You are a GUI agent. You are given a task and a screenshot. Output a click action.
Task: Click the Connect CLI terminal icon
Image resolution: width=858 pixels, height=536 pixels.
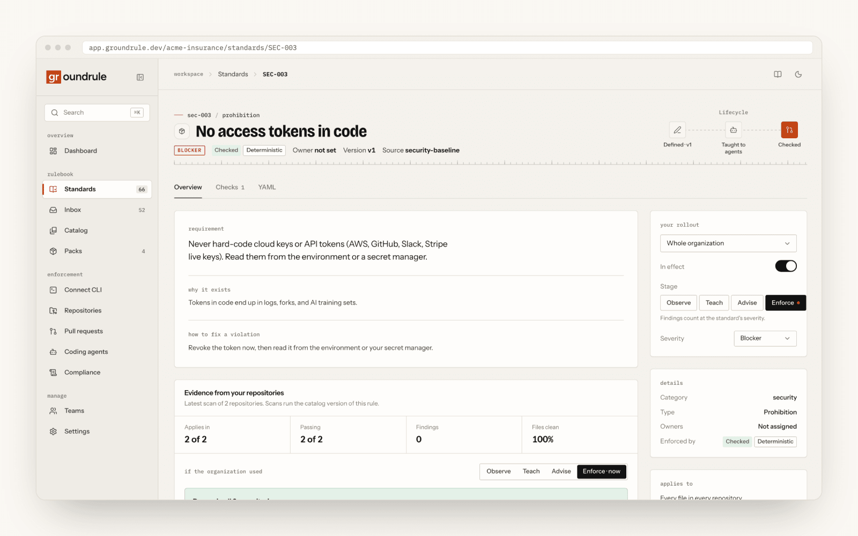click(x=53, y=290)
